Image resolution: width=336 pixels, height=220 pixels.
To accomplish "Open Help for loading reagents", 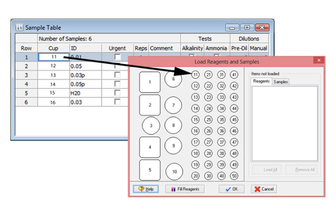I will point(146,189).
